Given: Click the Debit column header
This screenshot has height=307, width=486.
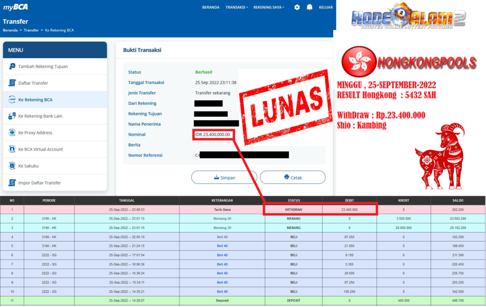Looking at the screenshot, I should (x=349, y=200).
